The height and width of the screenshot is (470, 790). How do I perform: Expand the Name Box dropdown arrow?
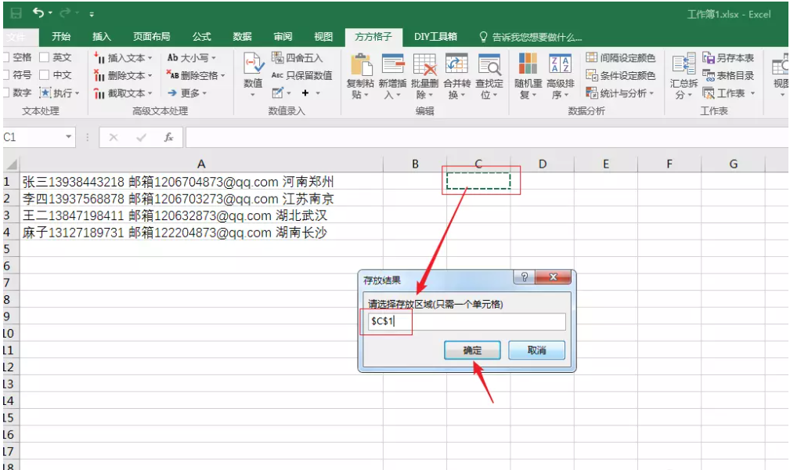[69, 137]
